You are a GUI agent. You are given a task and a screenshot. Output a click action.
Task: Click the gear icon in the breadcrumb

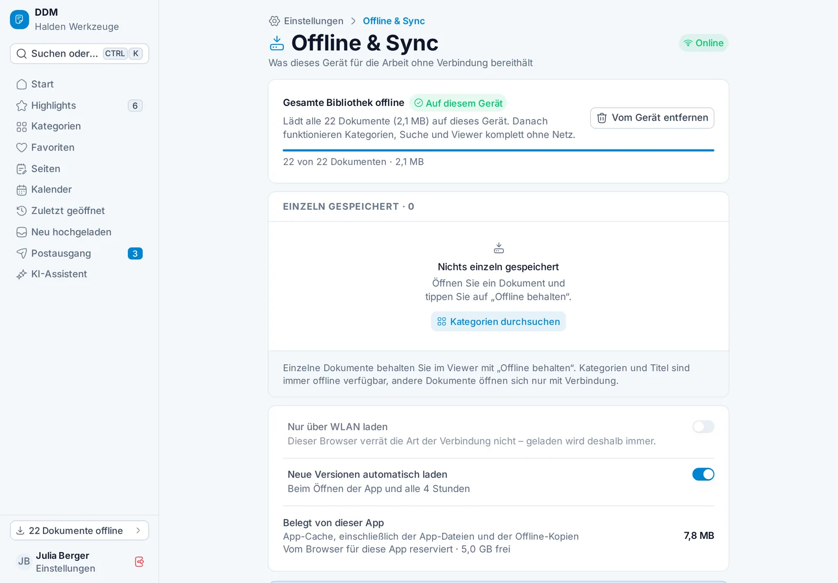click(x=274, y=21)
